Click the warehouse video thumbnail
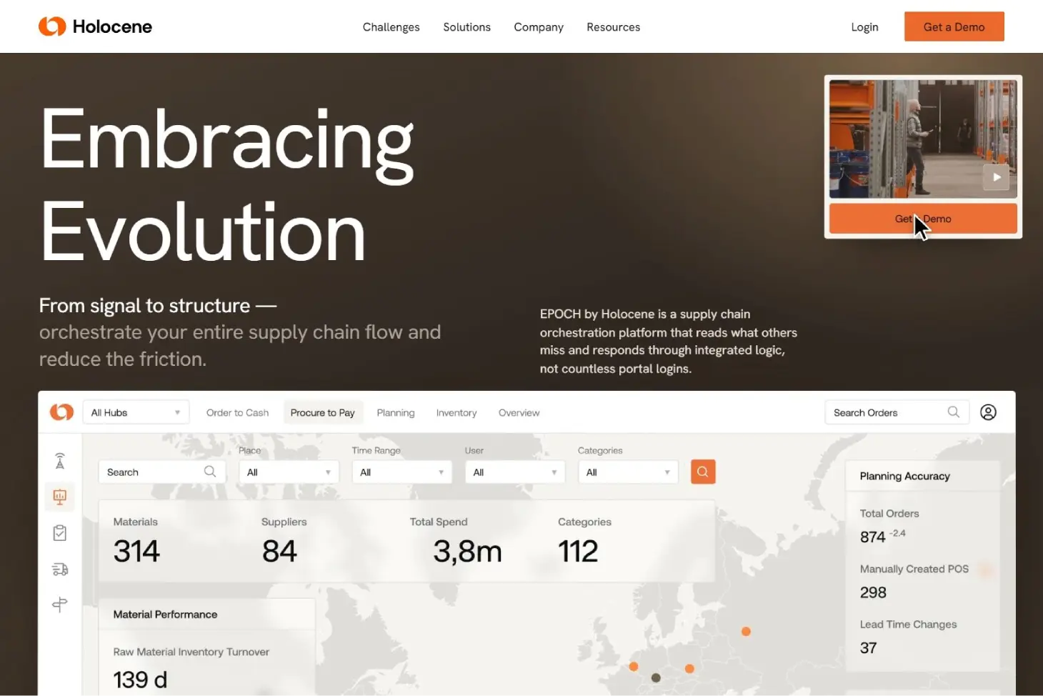The height and width of the screenshot is (696, 1043). [x=923, y=139]
